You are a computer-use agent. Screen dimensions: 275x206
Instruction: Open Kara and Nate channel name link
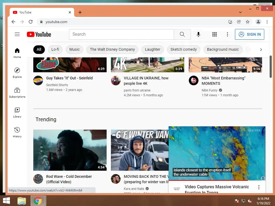(x=134, y=189)
